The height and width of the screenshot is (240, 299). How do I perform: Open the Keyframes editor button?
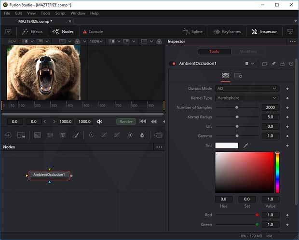(x=227, y=32)
